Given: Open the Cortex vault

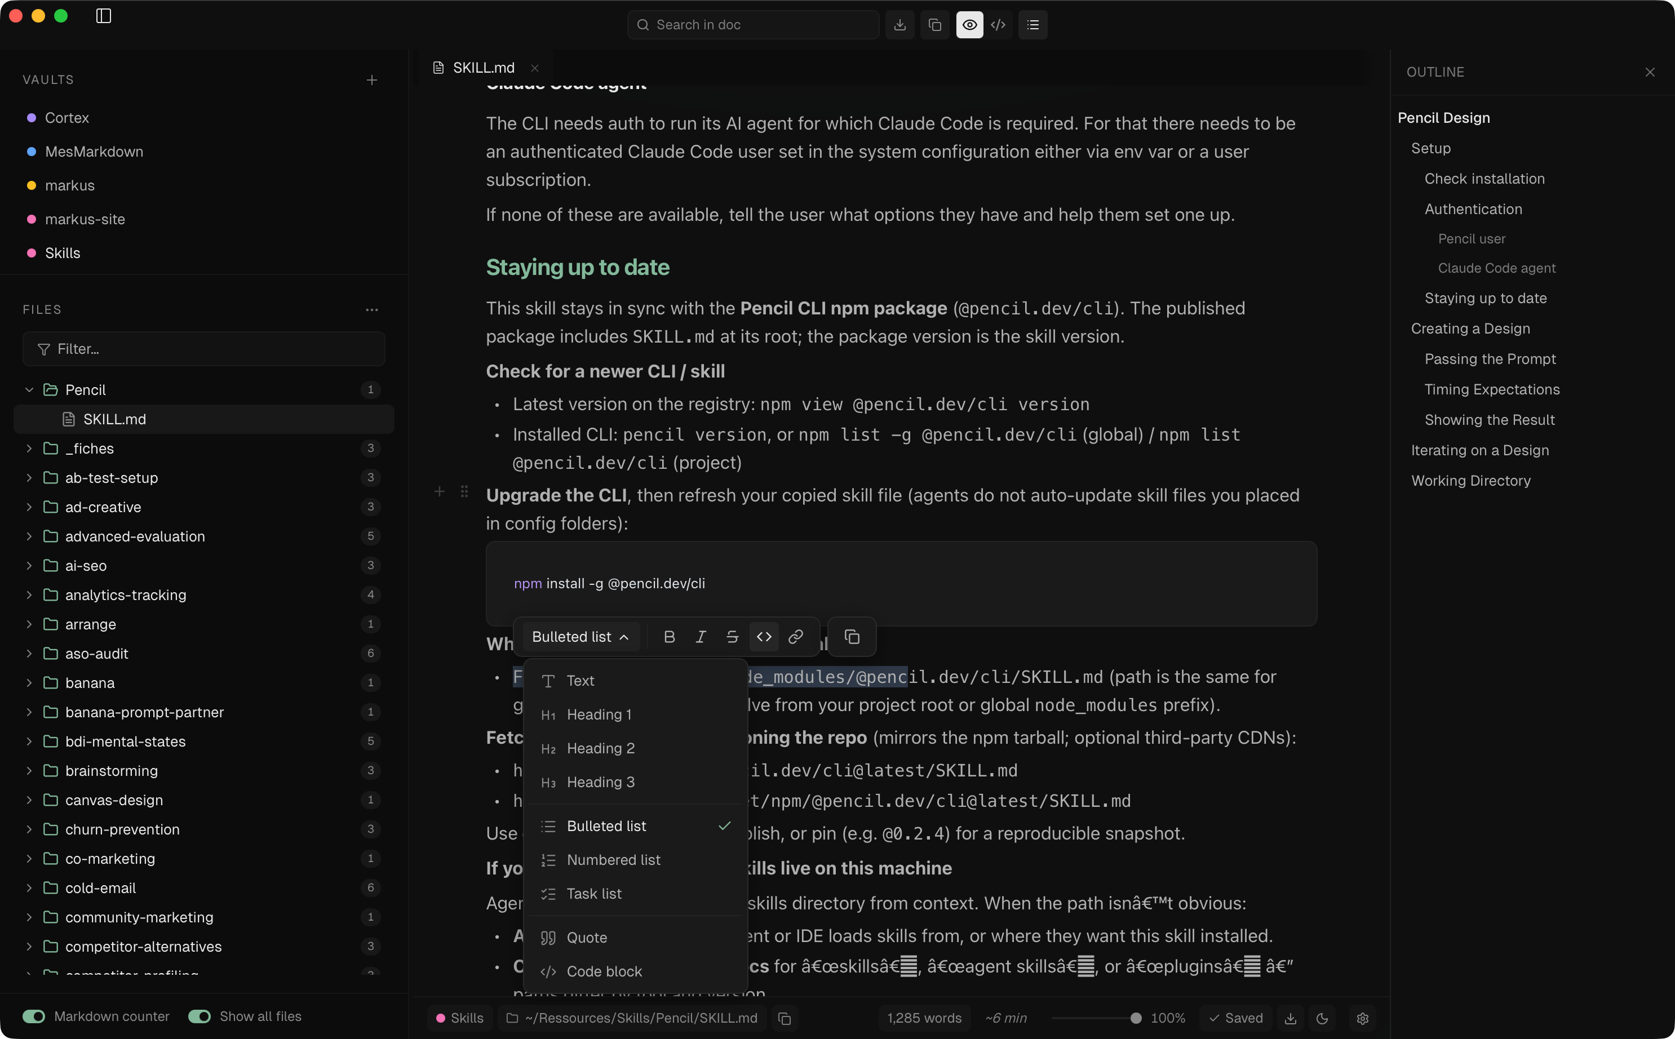Looking at the screenshot, I should coord(67,118).
